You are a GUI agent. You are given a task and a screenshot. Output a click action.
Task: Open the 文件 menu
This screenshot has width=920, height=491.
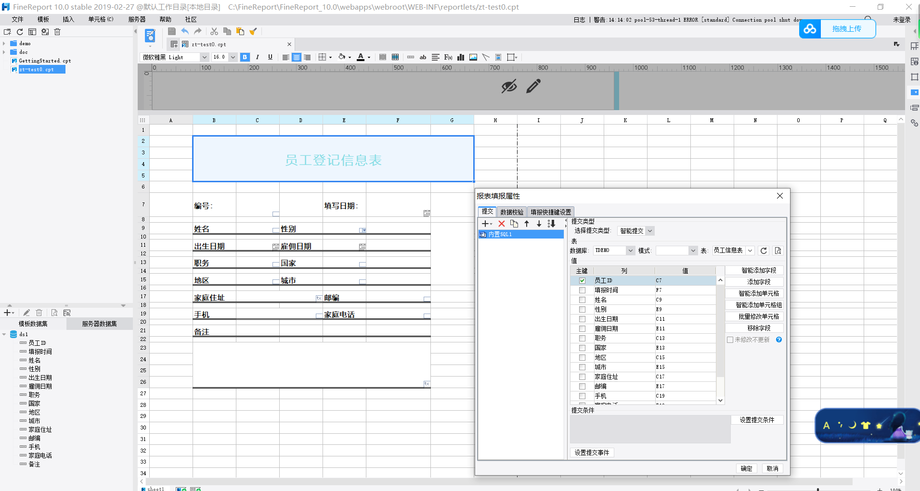click(x=17, y=19)
